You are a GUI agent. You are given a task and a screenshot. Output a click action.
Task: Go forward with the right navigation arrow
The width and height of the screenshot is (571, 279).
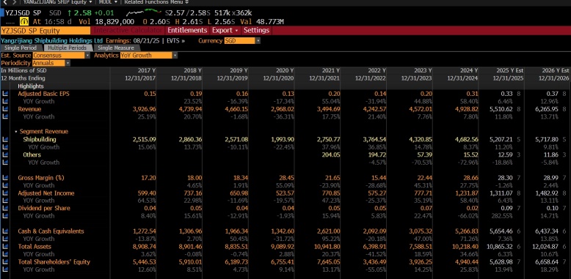pyautogui.click(x=14, y=1)
